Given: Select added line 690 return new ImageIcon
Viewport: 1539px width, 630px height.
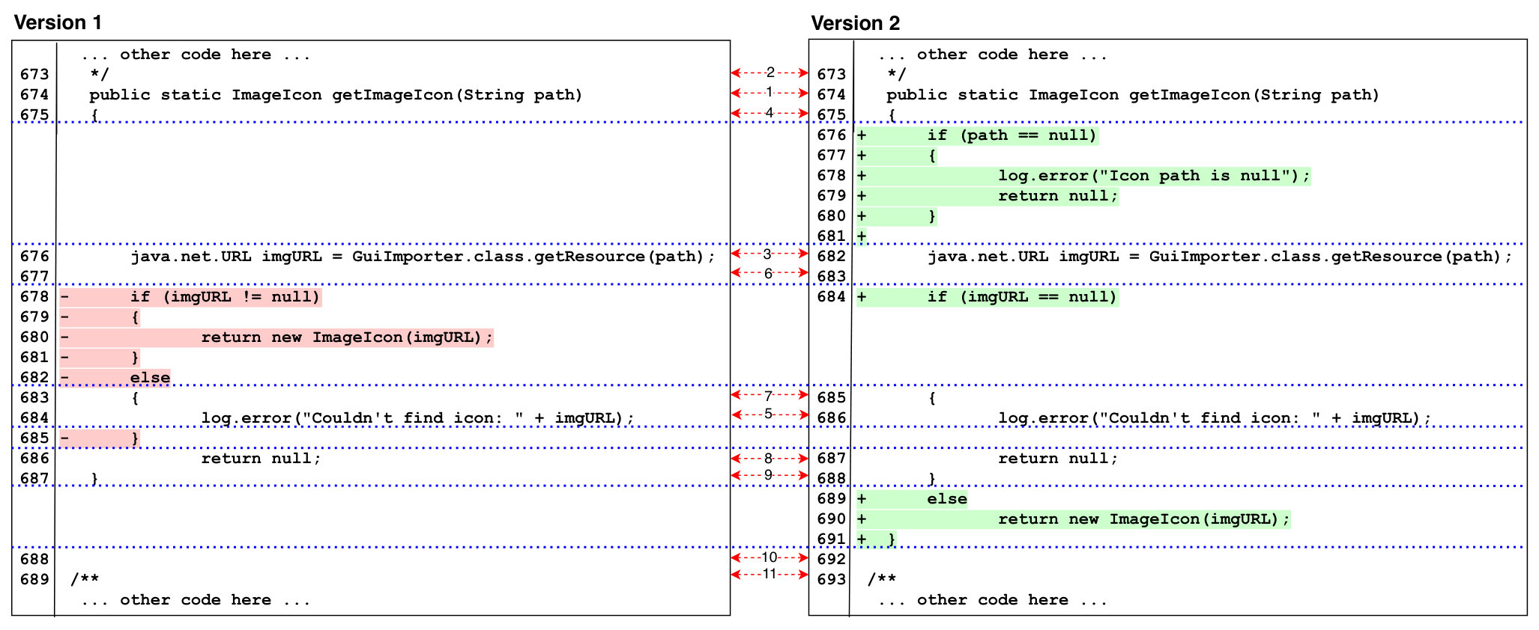Looking at the screenshot, I should coord(1074,519).
